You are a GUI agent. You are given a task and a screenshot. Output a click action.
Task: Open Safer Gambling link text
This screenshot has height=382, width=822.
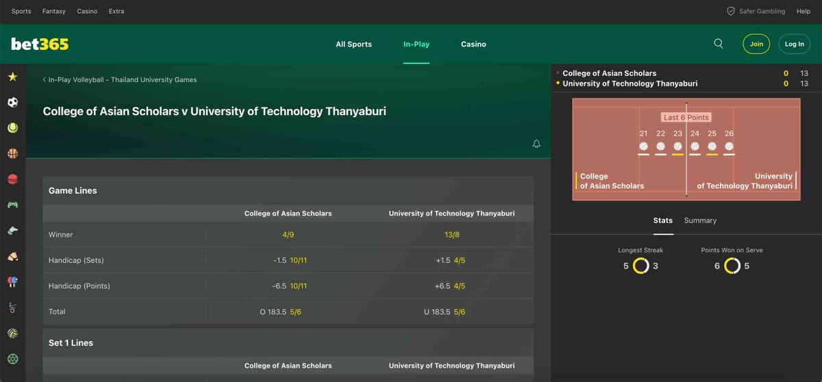[x=762, y=11]
